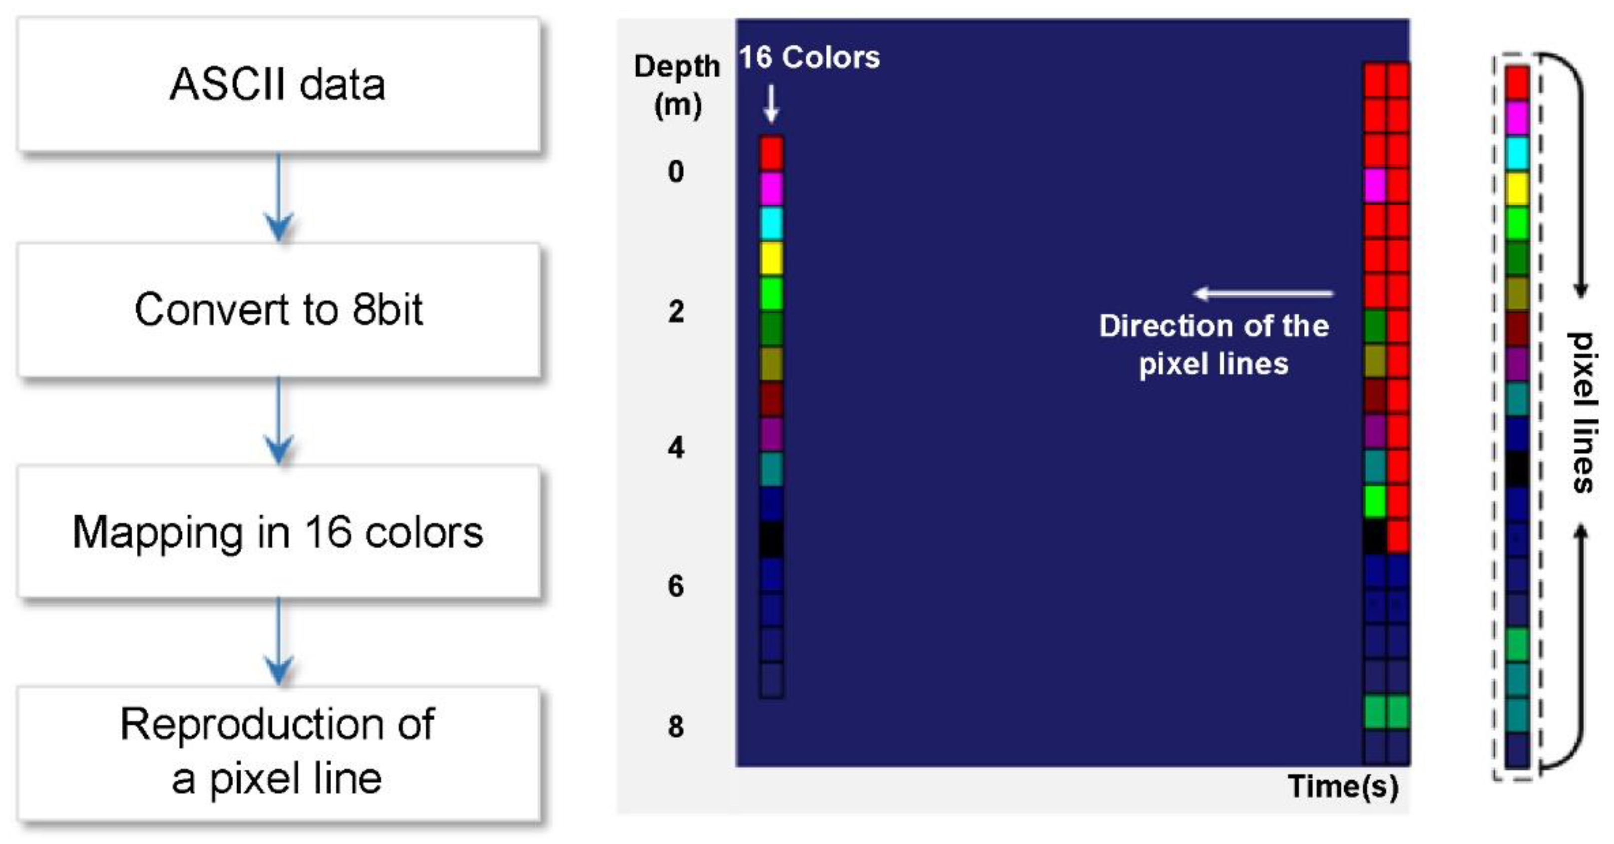Select the cyan swatch in the legend column

point(771,224)
